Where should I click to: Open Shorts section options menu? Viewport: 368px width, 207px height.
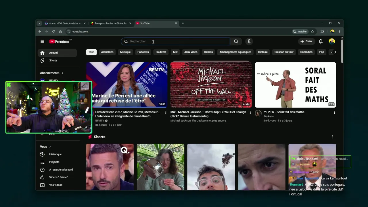coord(332,137)
